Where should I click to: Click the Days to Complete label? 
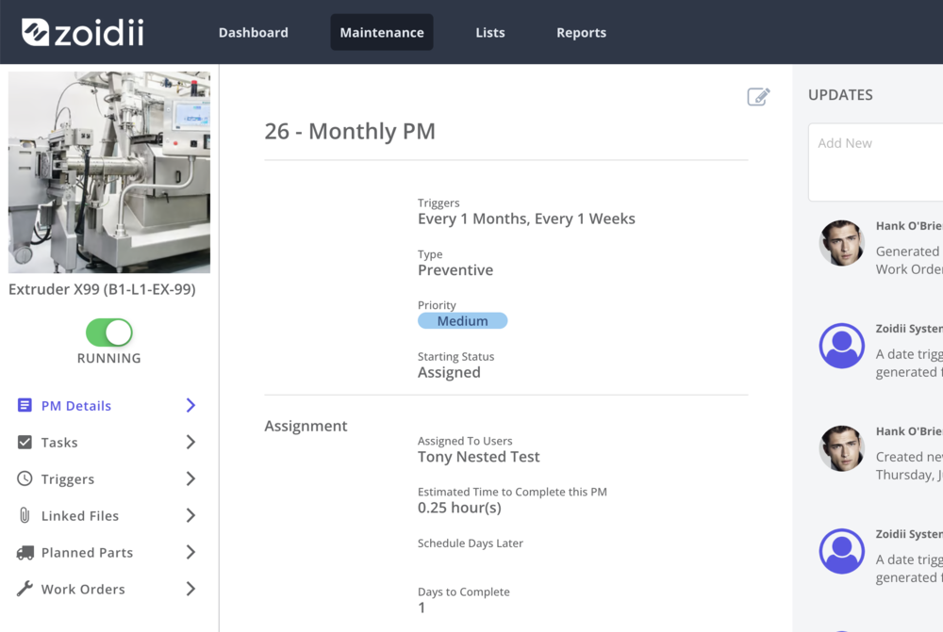click(464, 591)
